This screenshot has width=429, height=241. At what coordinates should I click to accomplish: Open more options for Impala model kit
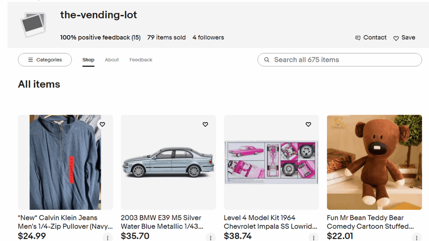[x=313, y=237]
